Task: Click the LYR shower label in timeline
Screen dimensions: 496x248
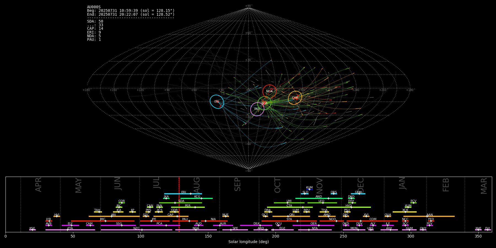Action: [48, 219]
